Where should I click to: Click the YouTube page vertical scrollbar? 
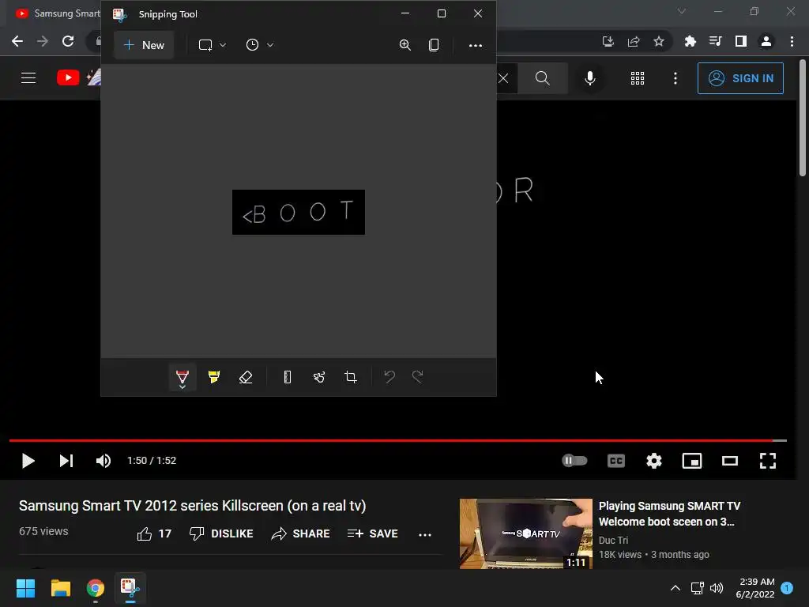tap(803, 118)
